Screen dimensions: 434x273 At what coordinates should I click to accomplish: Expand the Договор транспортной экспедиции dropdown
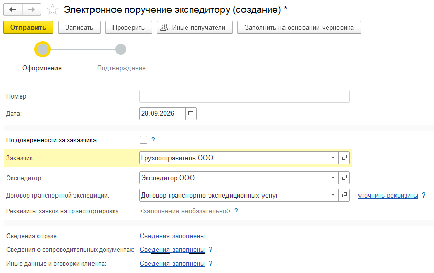[333, 195]
